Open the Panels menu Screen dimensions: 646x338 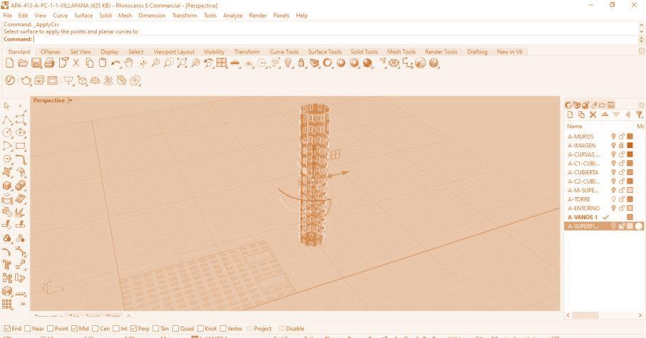[x=281, y=15]
